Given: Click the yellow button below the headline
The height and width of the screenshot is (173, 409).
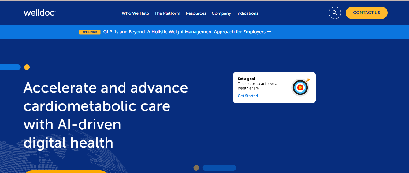Looking at the screenshot, I should [x=66, y=171].
